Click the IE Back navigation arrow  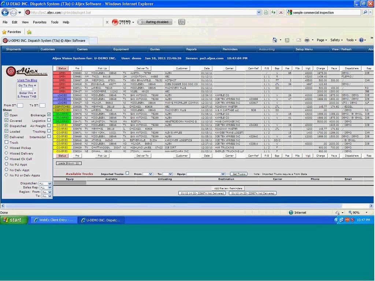tap(5, 12)
